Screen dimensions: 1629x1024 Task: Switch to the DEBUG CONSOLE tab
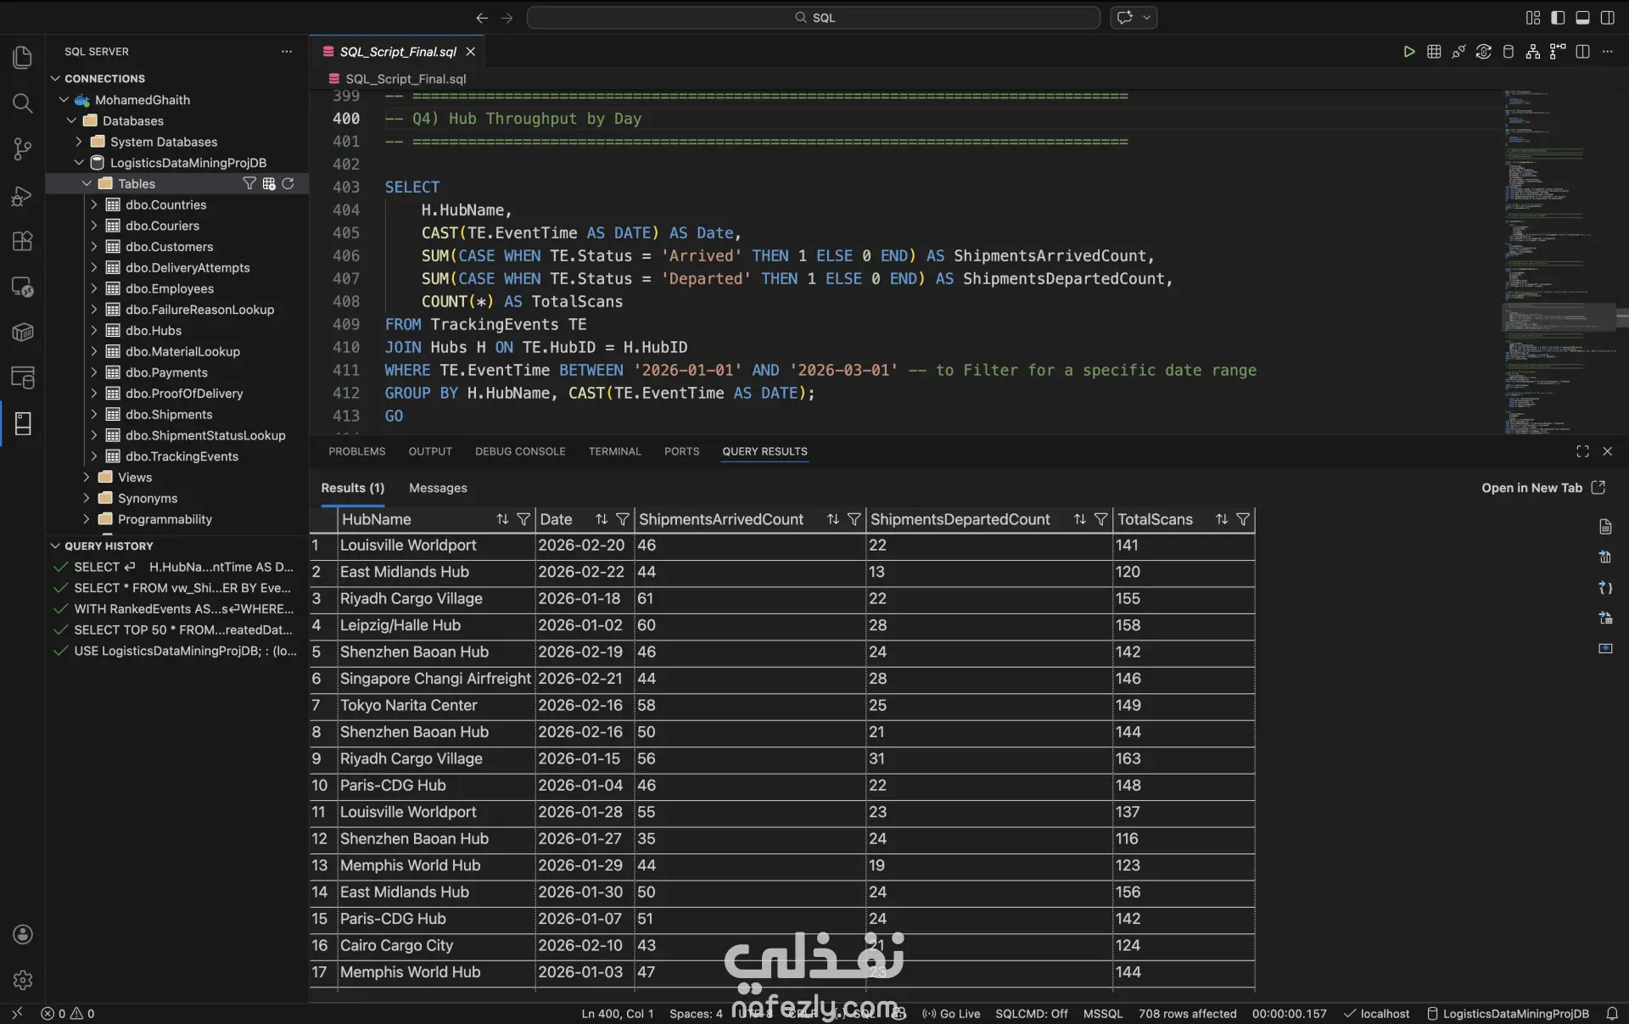click(520, 451)
